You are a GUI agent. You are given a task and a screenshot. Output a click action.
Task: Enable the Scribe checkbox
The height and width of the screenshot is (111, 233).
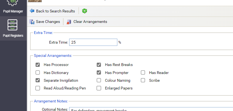143,81
